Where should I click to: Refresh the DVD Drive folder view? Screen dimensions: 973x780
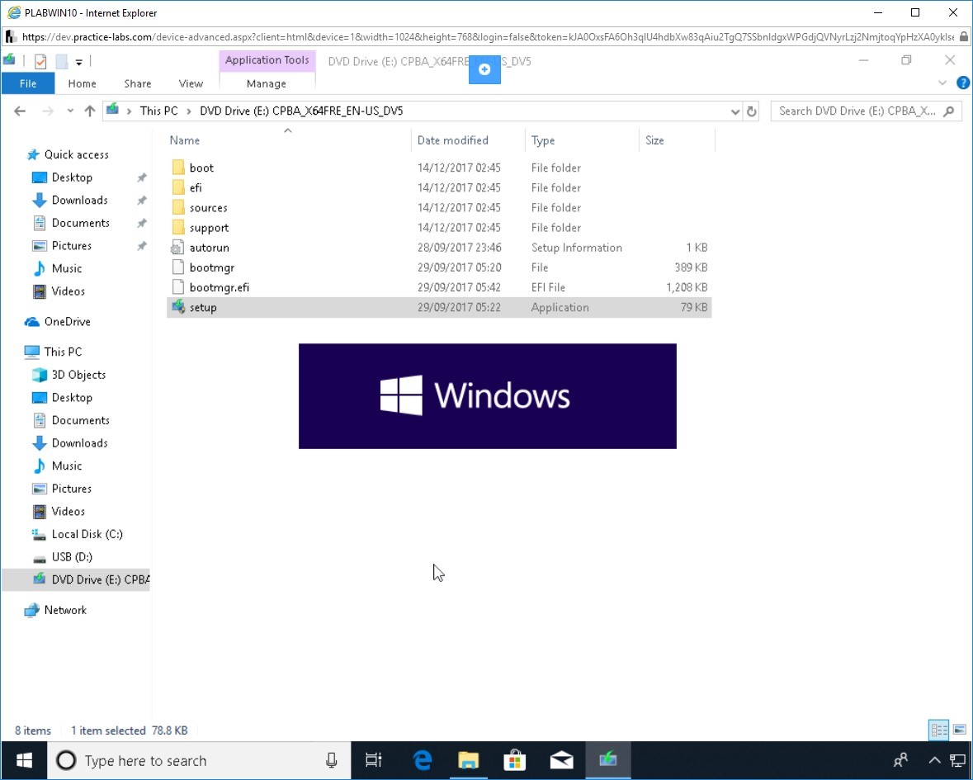point(752,111)
